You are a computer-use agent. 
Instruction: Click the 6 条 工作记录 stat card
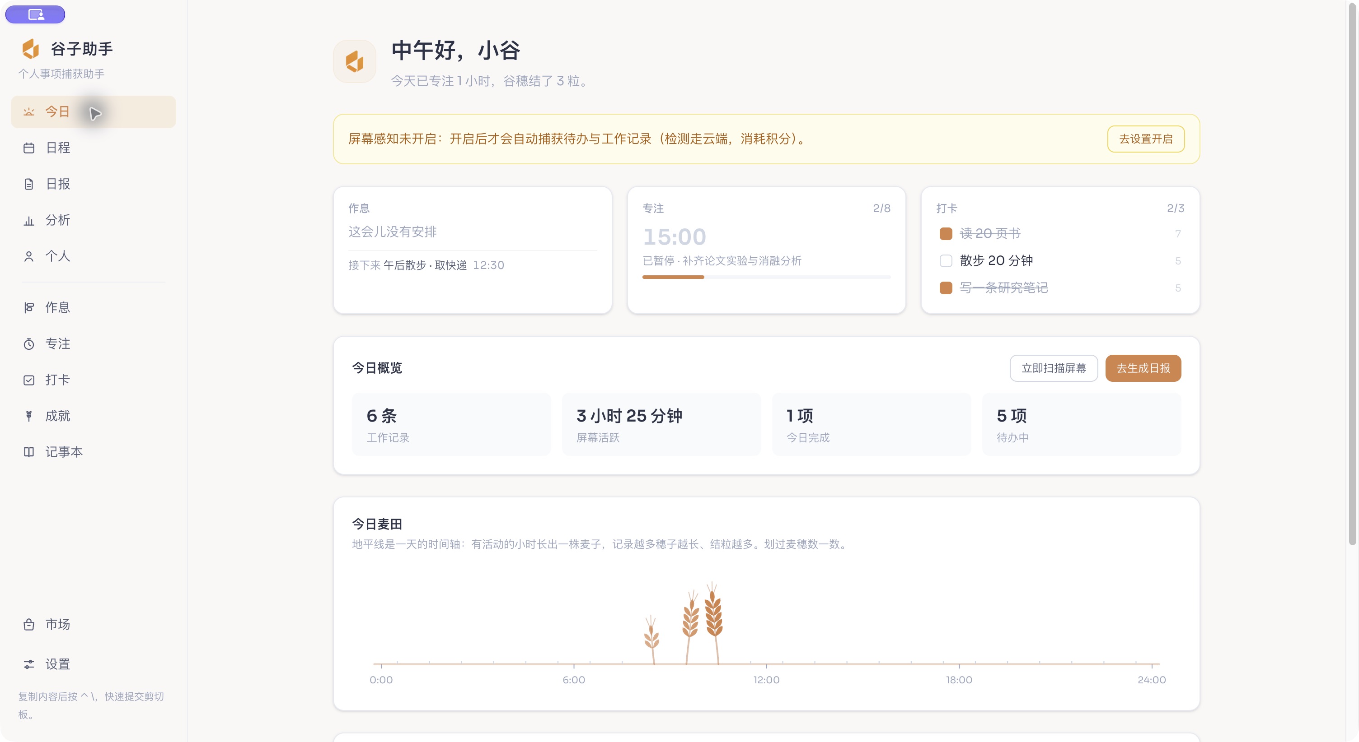coord(451,424)
